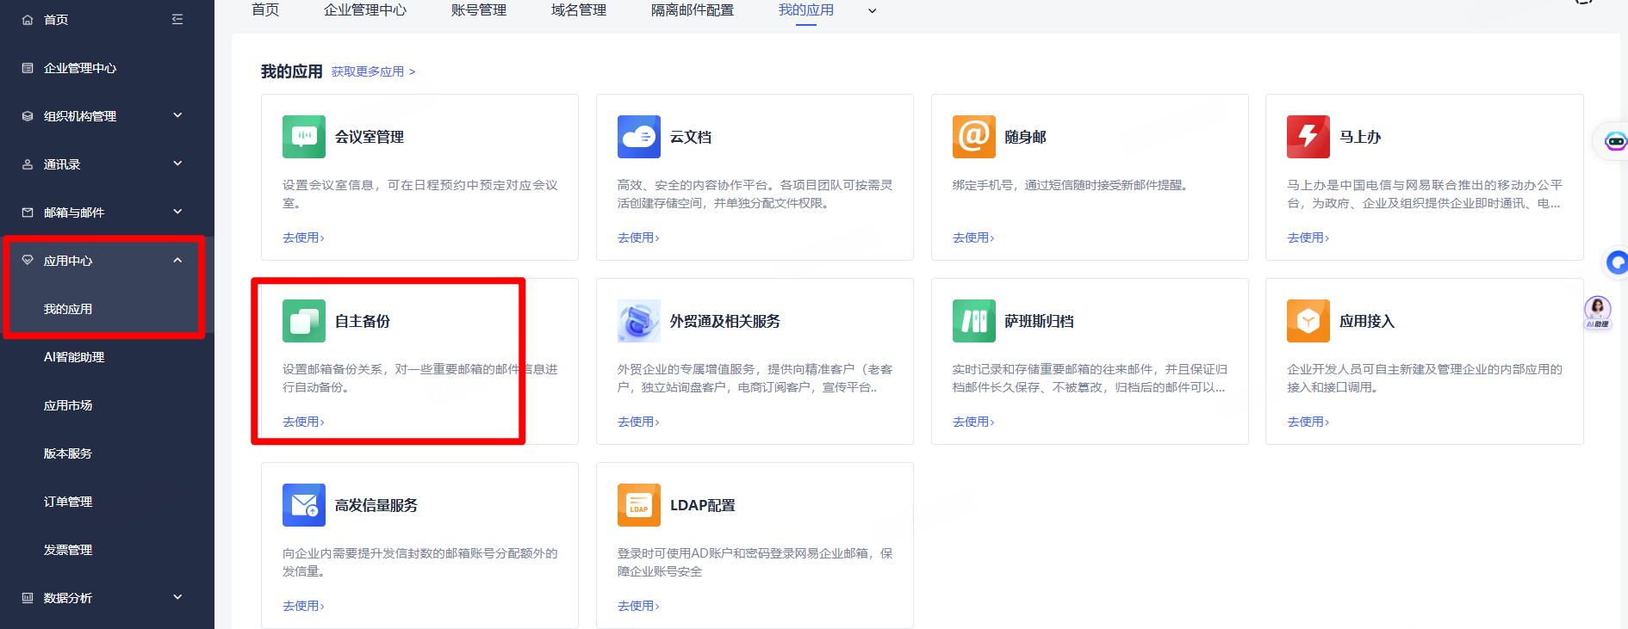The width and height of the screenshot is (1628, 629).
Task: Collapse sidebar with the menu fold icon
Action: tap(177, 19)
